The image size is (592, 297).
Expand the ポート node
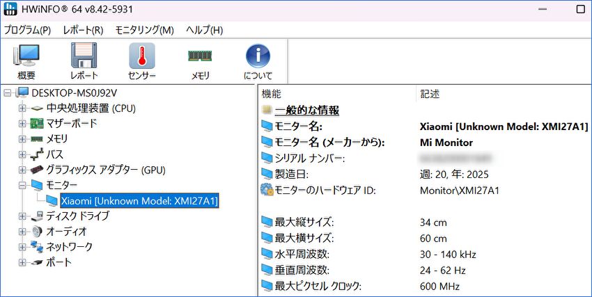click(22, 262)
